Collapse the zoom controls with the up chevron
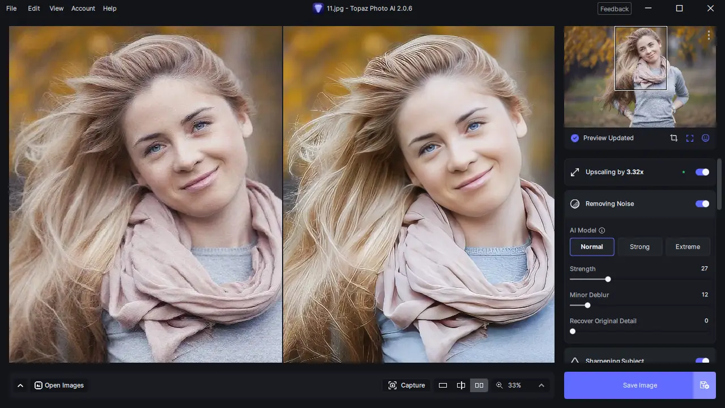 (541, 385)
